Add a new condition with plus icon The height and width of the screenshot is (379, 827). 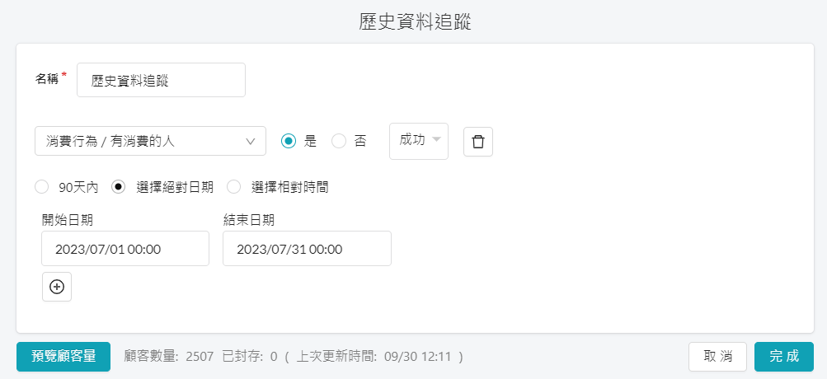(x=56, y=287)
